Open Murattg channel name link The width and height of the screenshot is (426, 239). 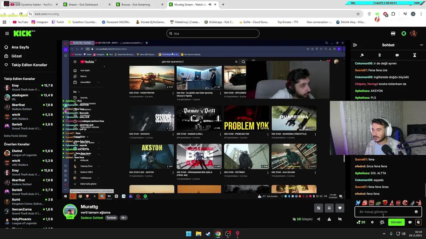pyautogui.click(x=89, y=207)
